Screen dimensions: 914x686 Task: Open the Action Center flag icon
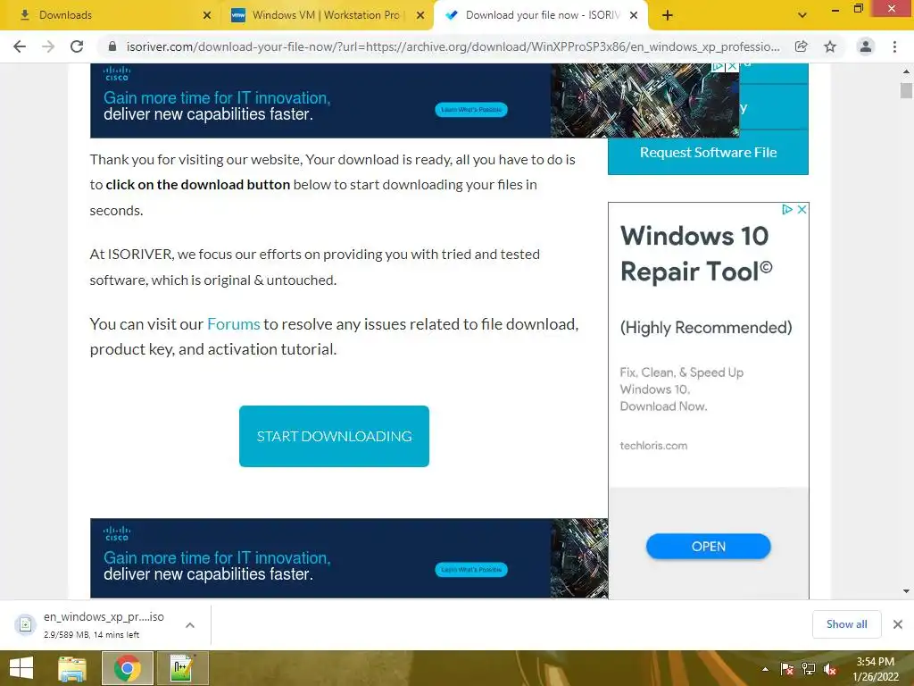(x=787, y=669)
